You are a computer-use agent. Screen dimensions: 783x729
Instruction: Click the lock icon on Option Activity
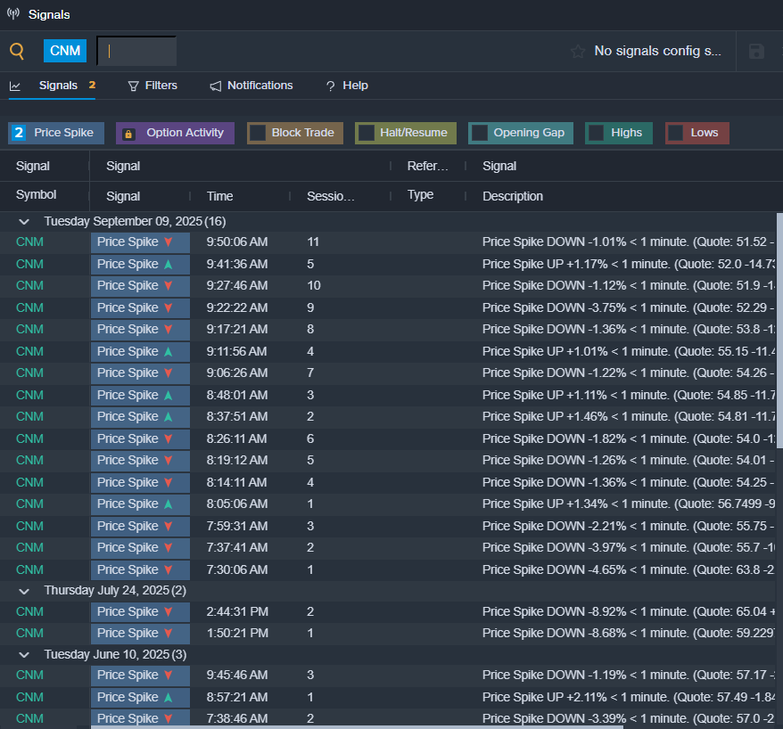128,134
